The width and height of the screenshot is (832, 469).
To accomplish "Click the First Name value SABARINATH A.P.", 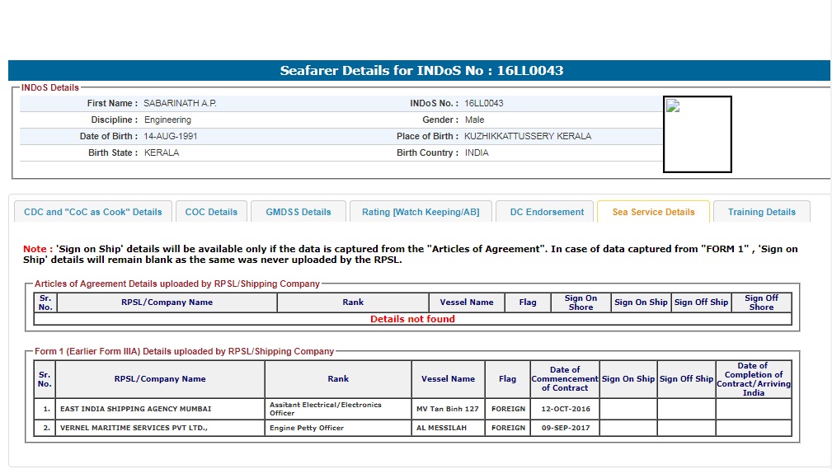I will click(180, 103).
